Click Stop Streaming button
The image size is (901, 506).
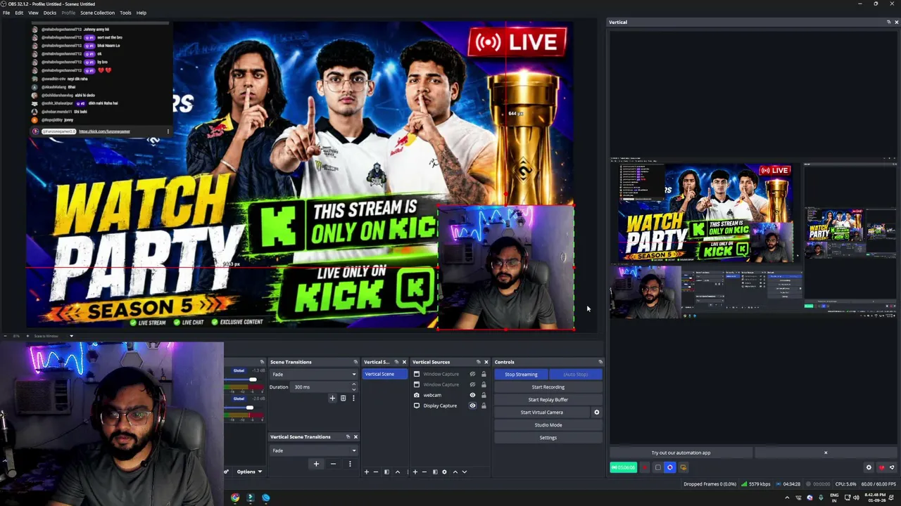click(521, 374)
